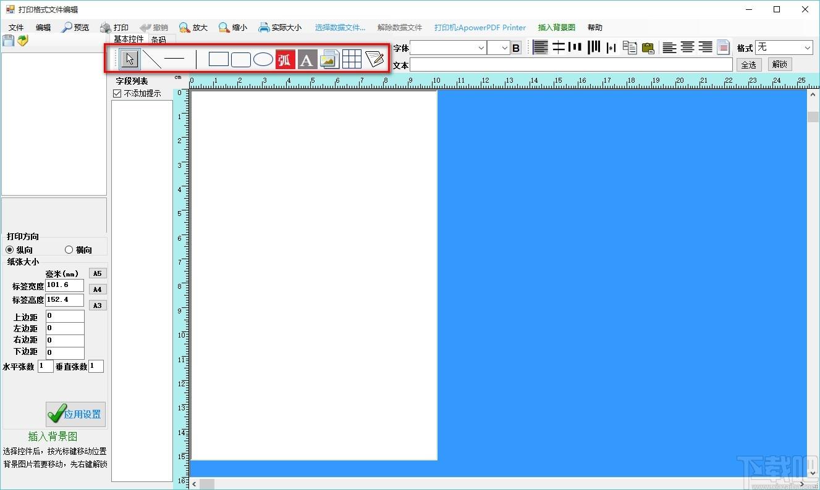Screen dimensions: 820x490
Task: Open the 格式 format dropdown
Action: tap(784, 48)
